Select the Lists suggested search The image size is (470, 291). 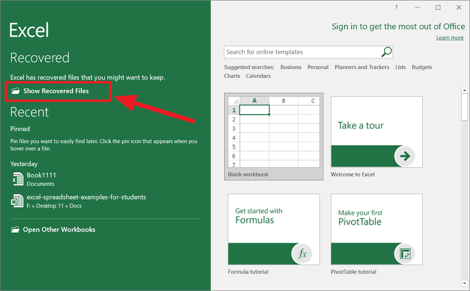[x=400, y=67]
